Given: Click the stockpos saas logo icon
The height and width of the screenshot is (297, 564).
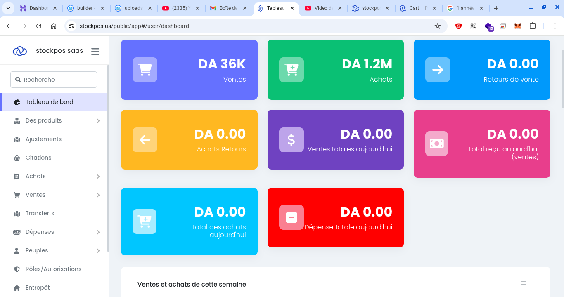Looking at the screenshot, I should point(20,51).
